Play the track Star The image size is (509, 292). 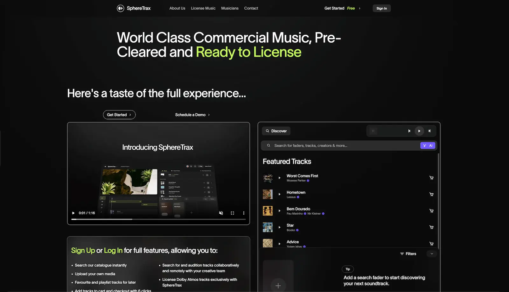tap(280, 227)
